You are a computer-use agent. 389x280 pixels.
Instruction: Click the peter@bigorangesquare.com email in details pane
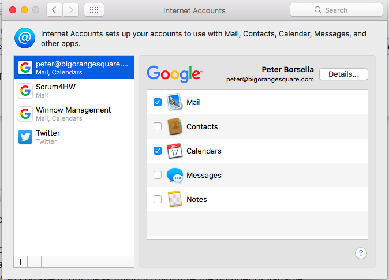270,79
